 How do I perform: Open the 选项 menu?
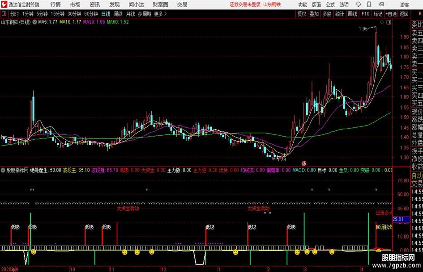[x=344, y=4]
